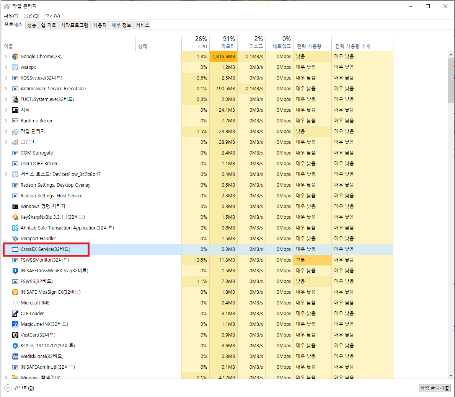
Task: Sort by the 상태 column header
Action: 158,43
